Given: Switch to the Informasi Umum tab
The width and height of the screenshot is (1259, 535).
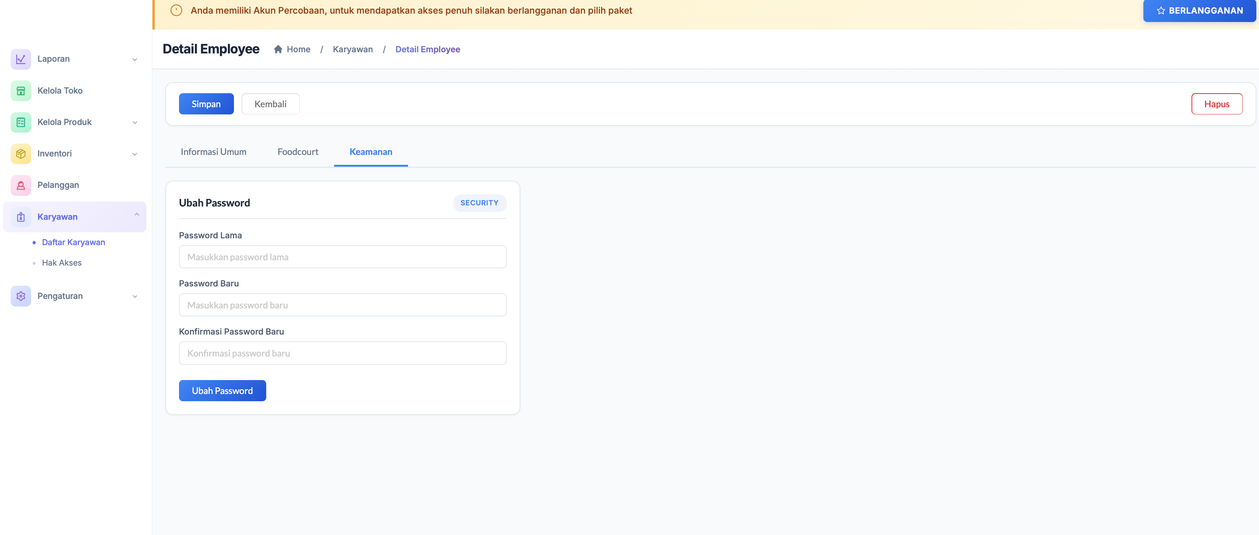Looking at the screenshot, I should [x=213, y=152].
